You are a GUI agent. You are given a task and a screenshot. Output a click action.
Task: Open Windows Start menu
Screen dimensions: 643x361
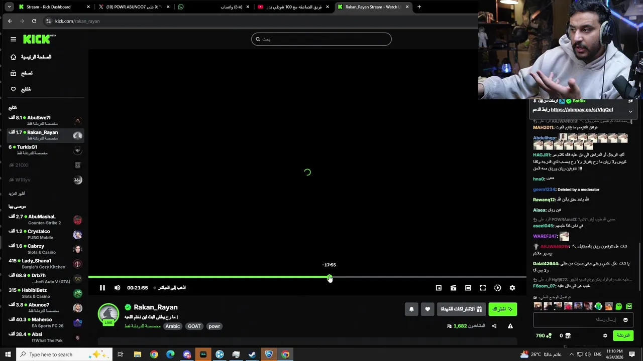click(8, 354)
